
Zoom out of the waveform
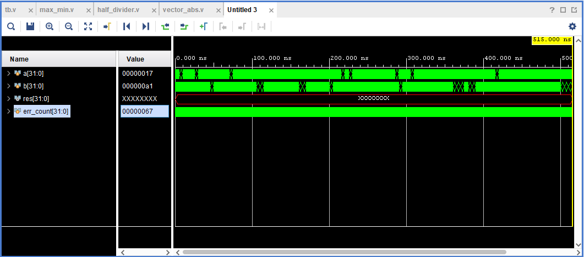69,26
